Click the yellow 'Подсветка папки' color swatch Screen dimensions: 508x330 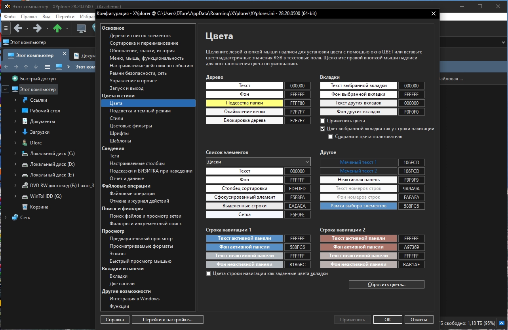(244, 103)
